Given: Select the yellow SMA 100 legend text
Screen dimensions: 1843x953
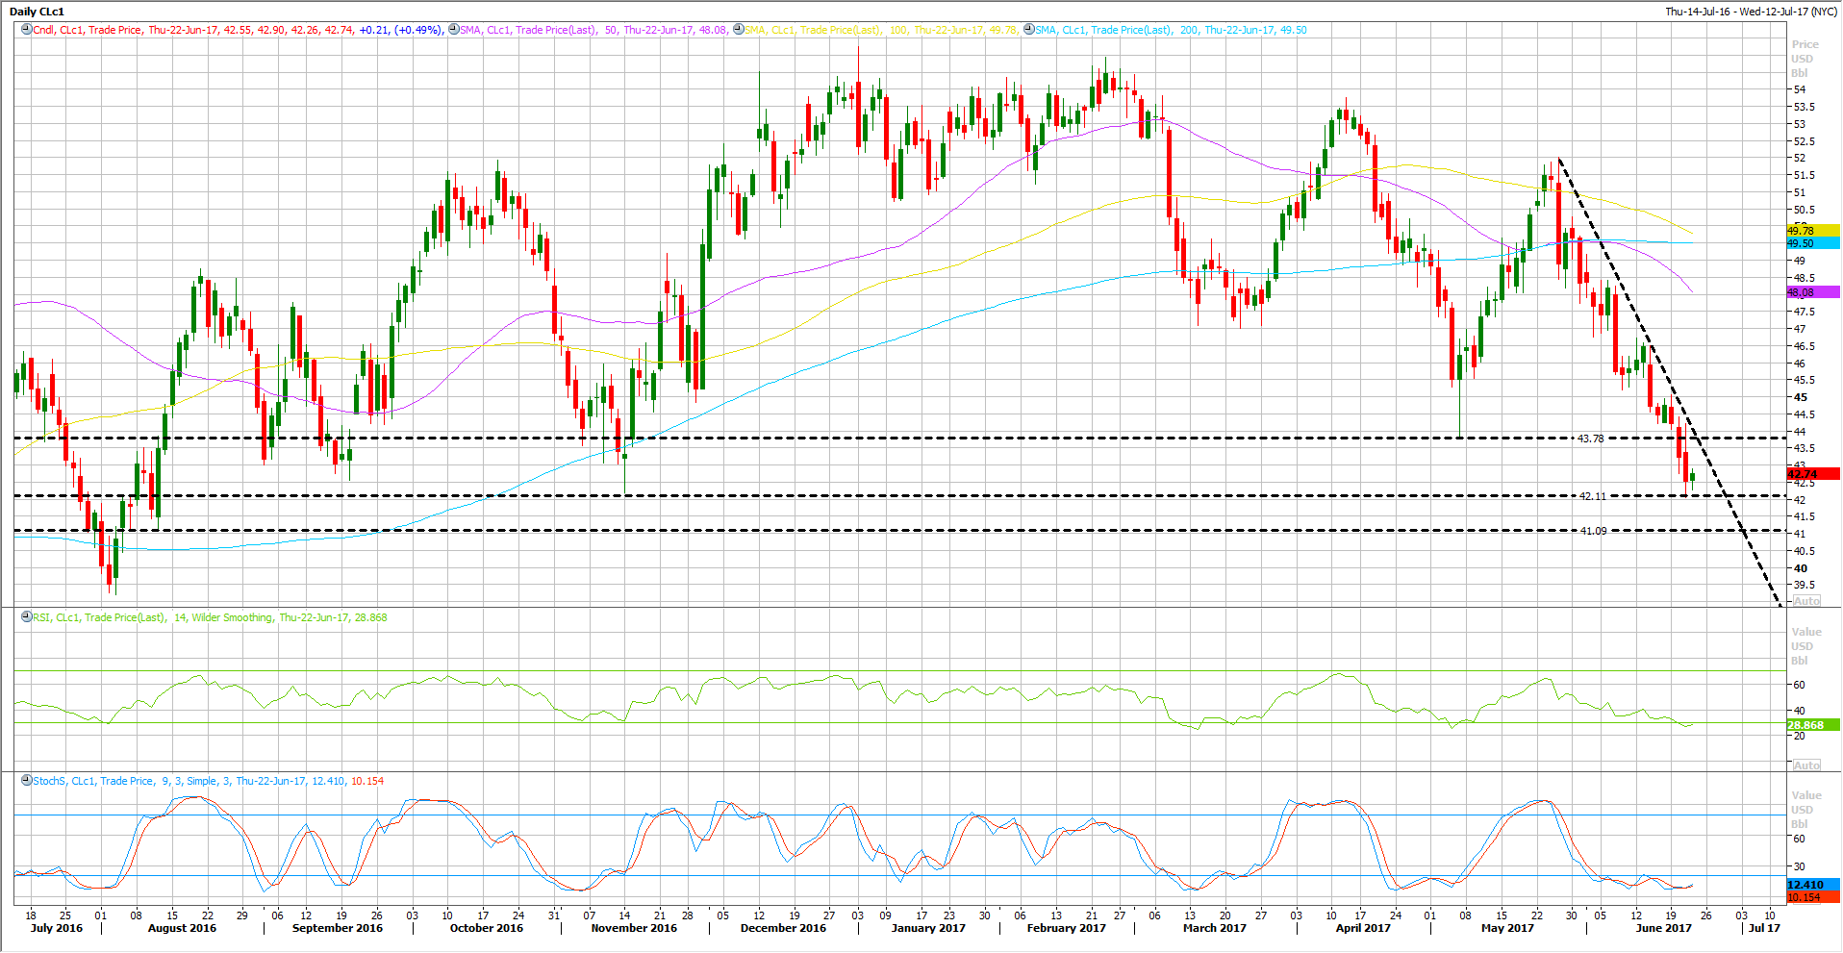Looking at the screenshot, I should (x=881, y=30).
